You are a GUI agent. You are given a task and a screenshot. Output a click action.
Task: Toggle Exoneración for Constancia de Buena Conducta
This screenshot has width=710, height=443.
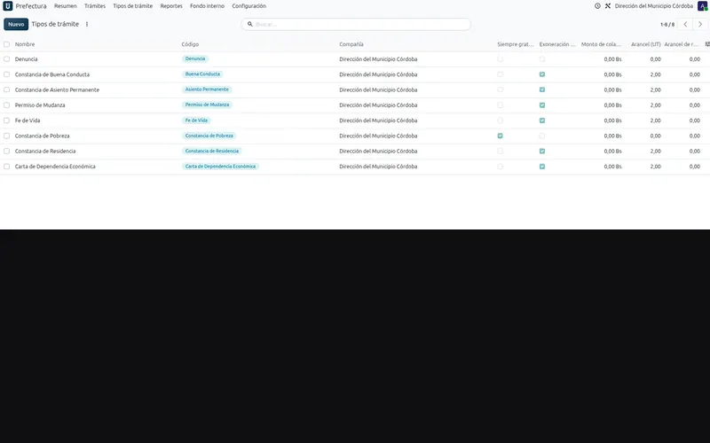point(542,74)
